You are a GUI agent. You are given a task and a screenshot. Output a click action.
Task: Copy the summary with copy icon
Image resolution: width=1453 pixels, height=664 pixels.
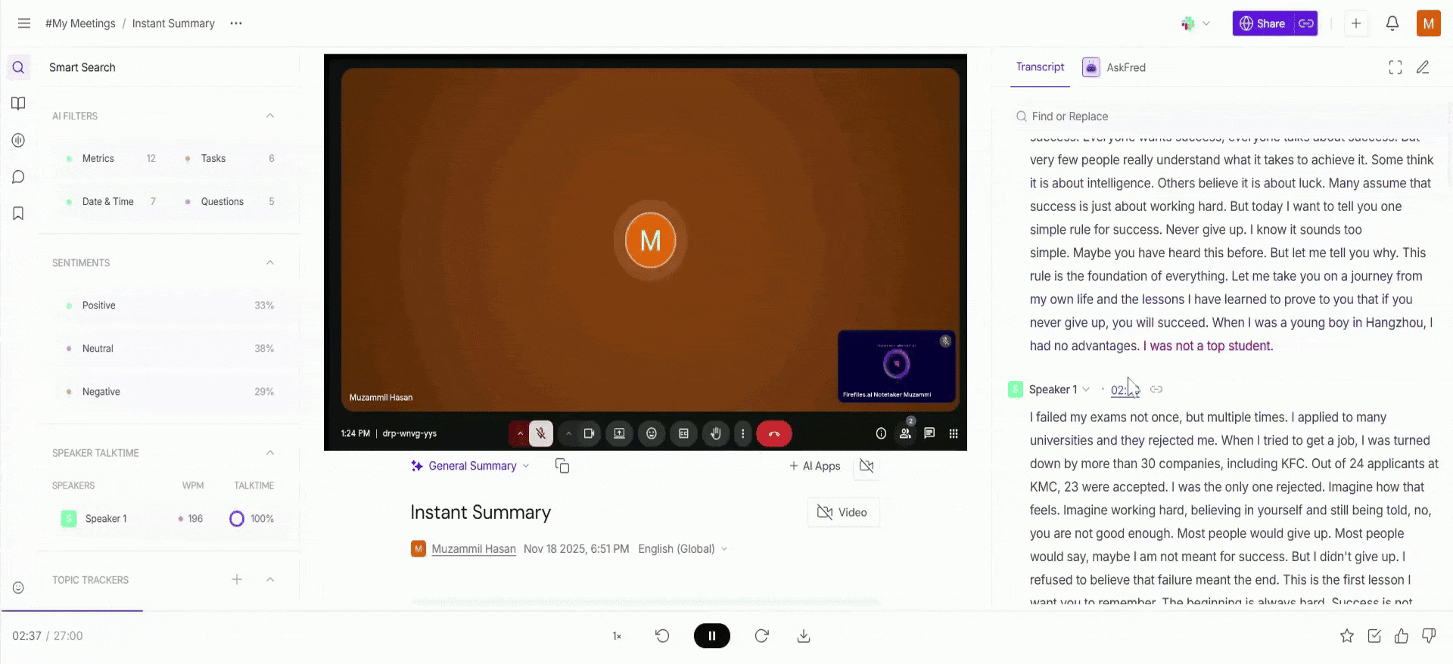[562, 466]
